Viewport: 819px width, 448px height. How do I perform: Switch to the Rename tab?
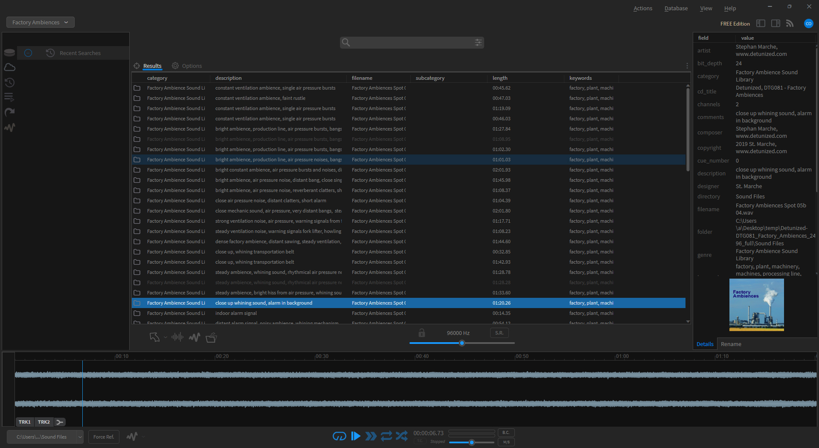pos(731,344)
